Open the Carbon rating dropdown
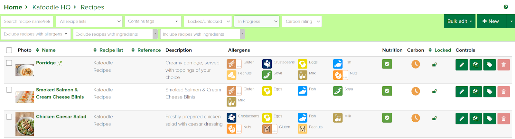Image resolution: width=515 pixels, height=139 pixels. (x=302, y=21)
